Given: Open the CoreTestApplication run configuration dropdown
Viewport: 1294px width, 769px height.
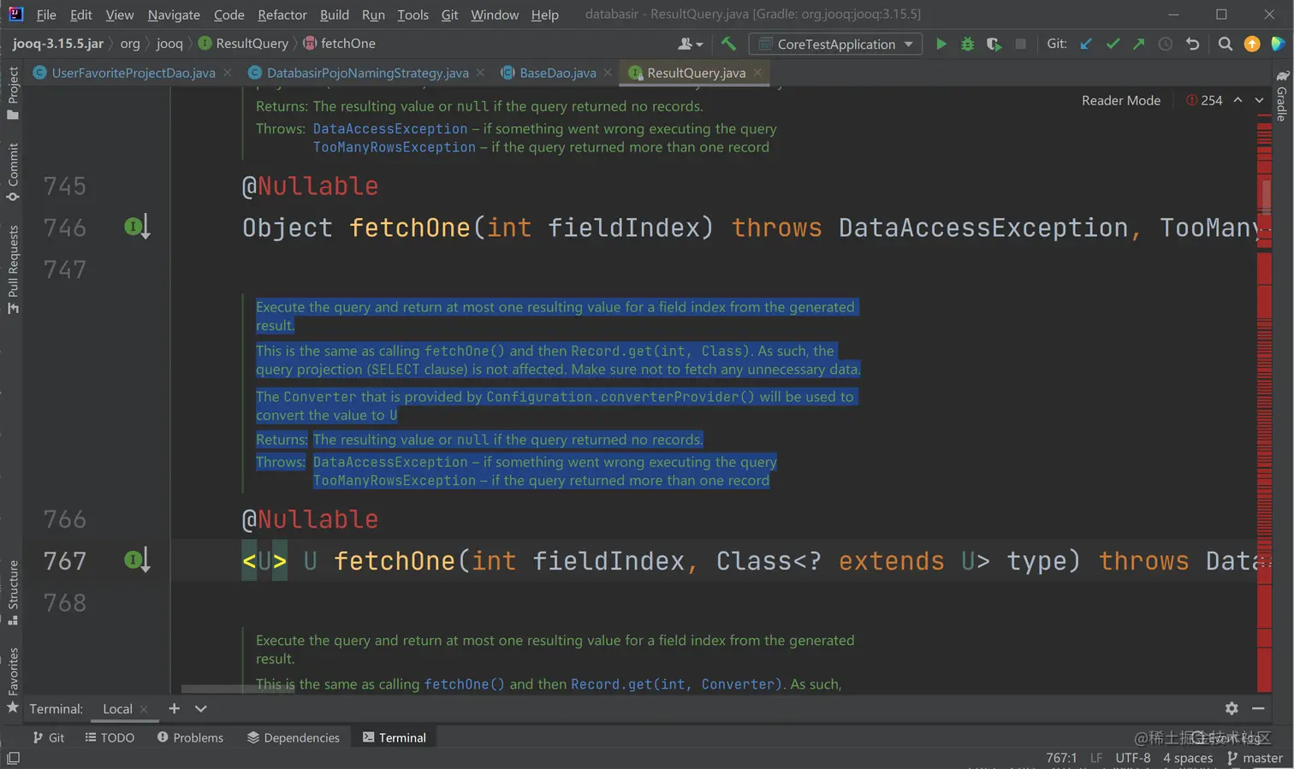Looking at the screenshot, I should (x=835, y=44).
